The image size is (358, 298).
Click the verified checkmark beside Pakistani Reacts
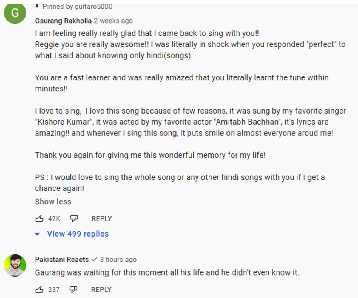pos(94,260)
